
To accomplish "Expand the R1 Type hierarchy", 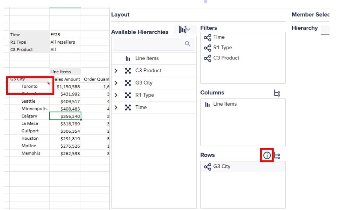I will click(x=116, y=95).
